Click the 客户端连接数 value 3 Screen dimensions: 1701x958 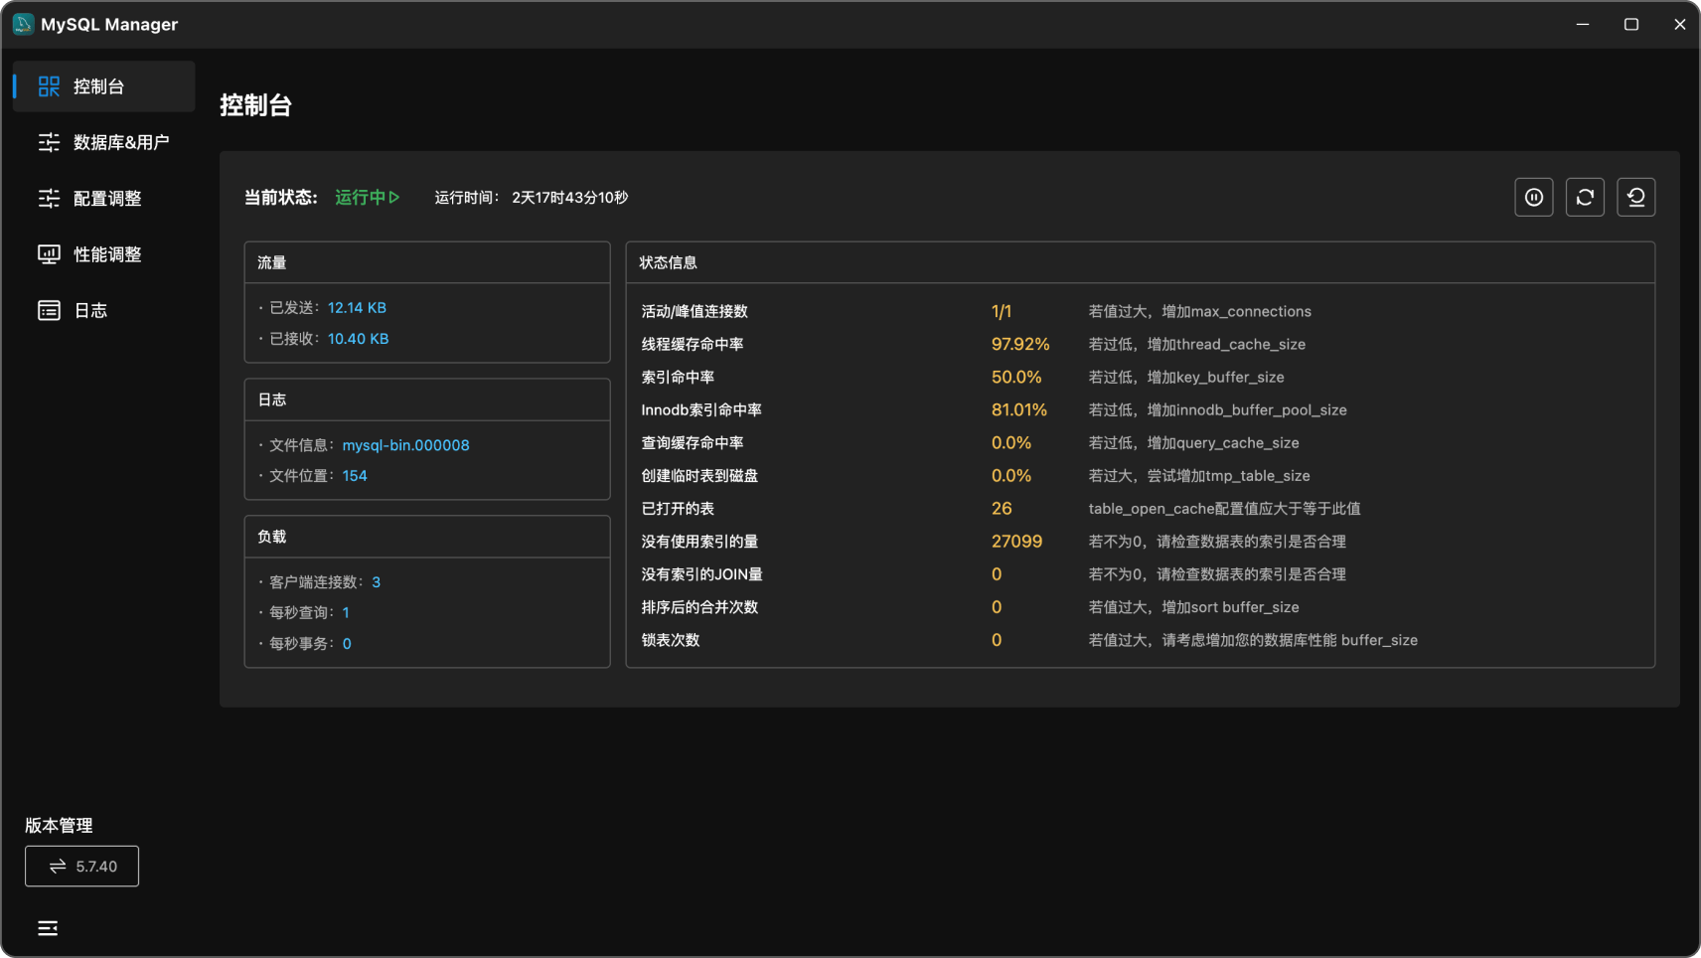[x=376, y=582]
